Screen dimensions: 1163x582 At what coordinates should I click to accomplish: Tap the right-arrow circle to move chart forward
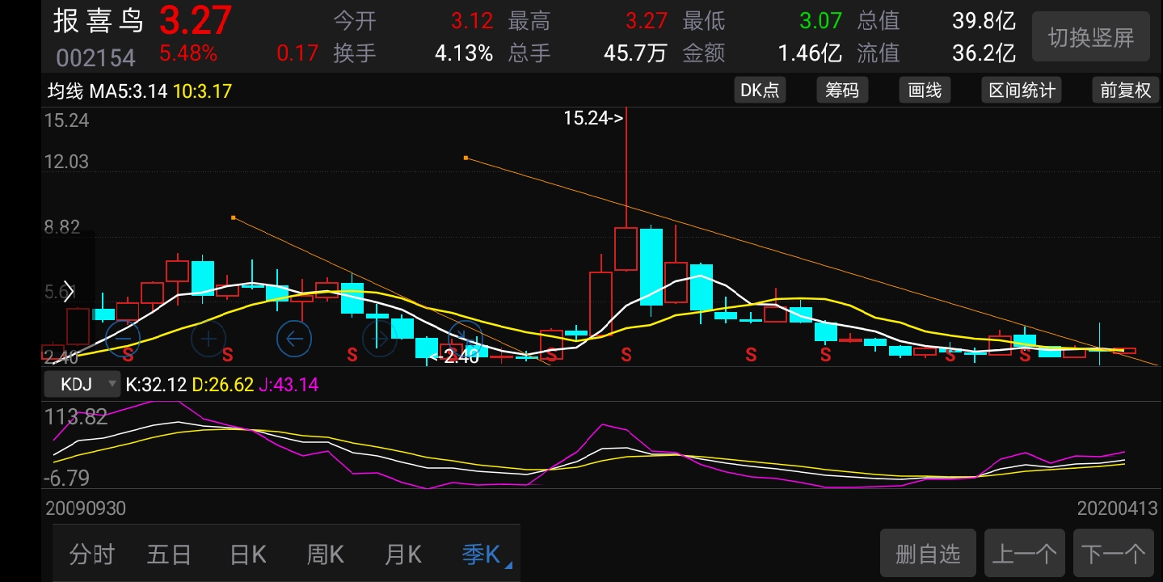(380, 338)
